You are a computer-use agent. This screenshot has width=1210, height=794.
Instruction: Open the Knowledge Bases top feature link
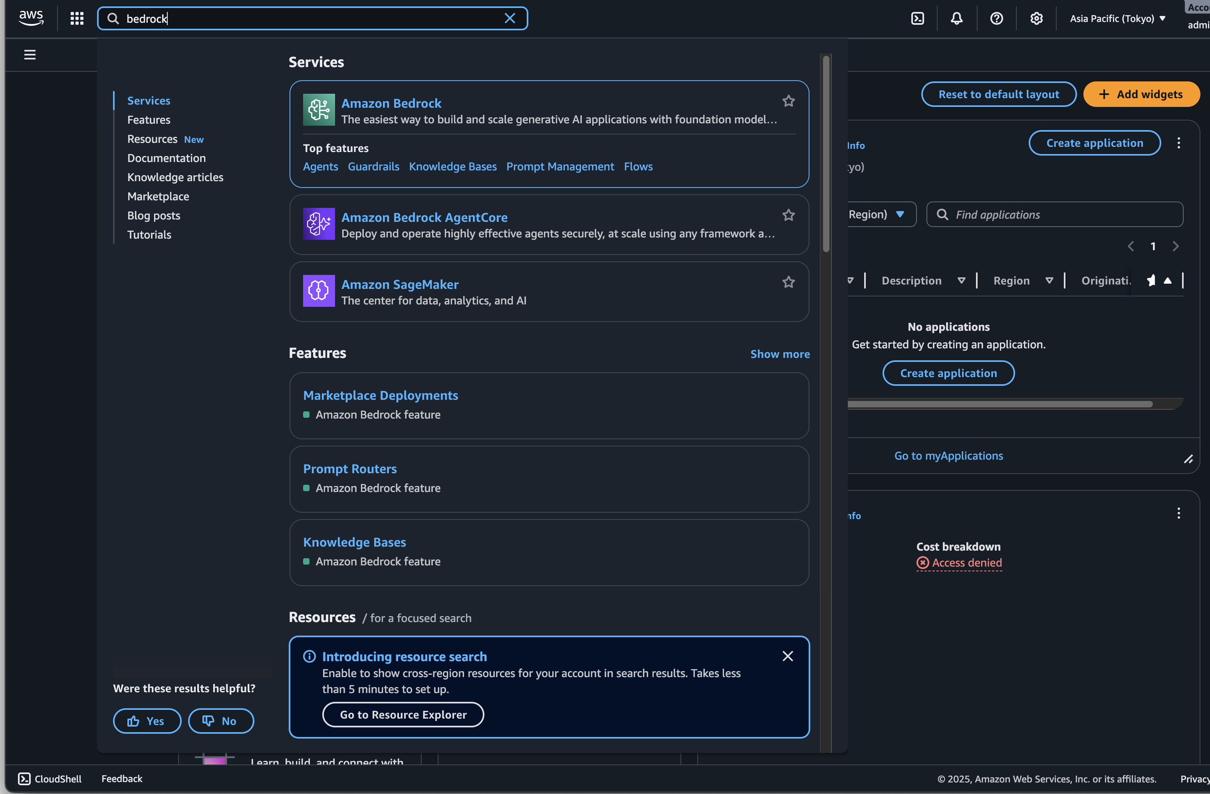tap(452, 167)
